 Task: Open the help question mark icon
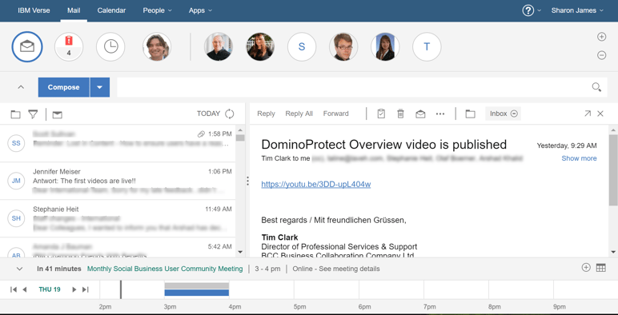528,10
